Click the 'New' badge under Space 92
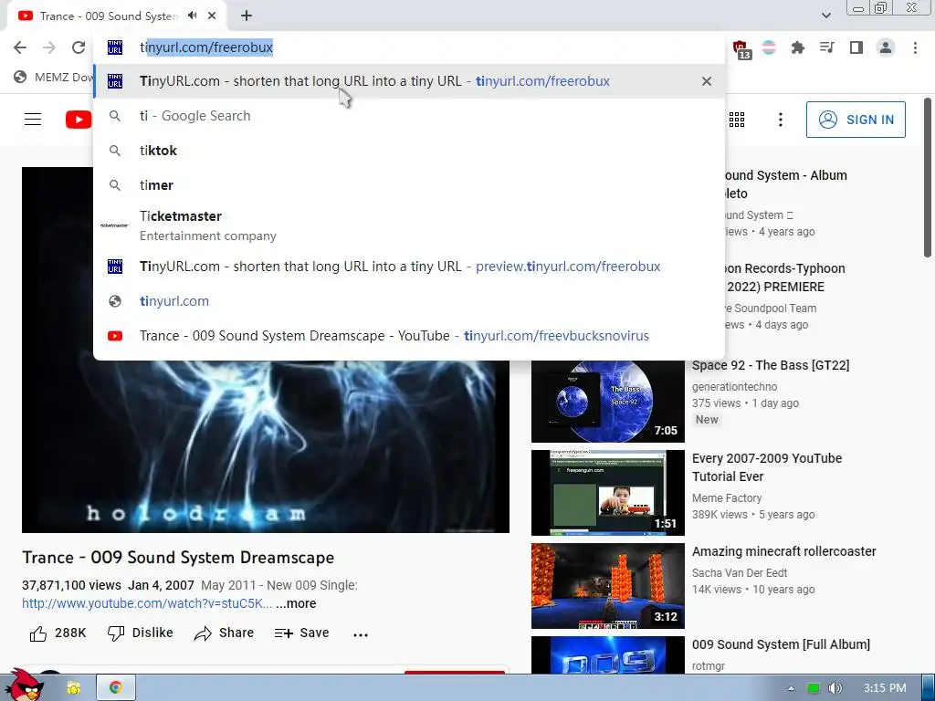This screenshot has height=701, width=935. [707, 420]
